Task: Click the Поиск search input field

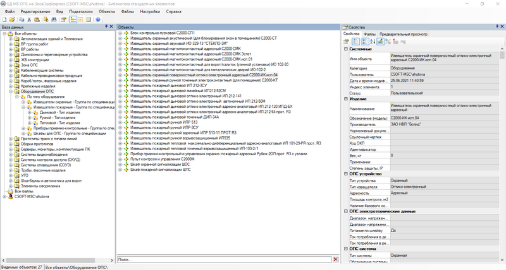Action: point(225,259)
